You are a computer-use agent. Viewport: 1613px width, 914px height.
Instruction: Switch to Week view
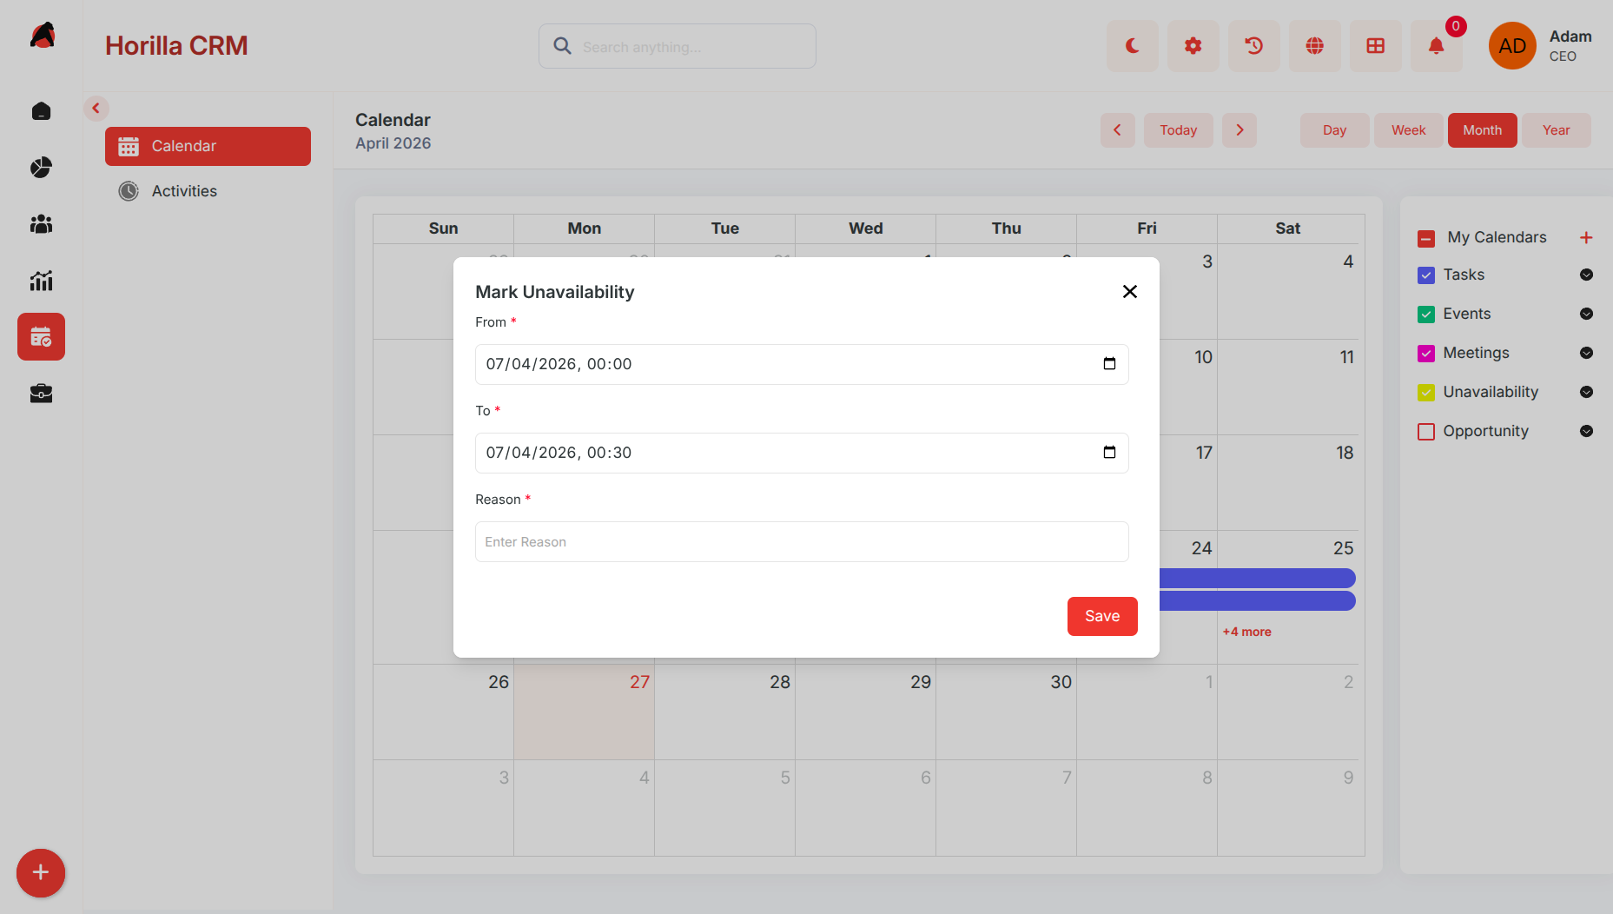pyautogui.click(x=1408, y=130)
